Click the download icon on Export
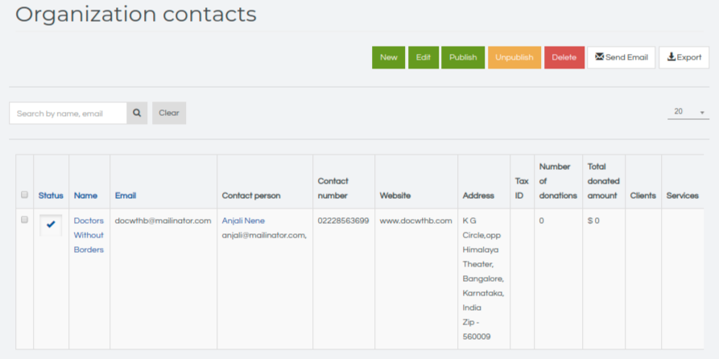 pos(671,57)
